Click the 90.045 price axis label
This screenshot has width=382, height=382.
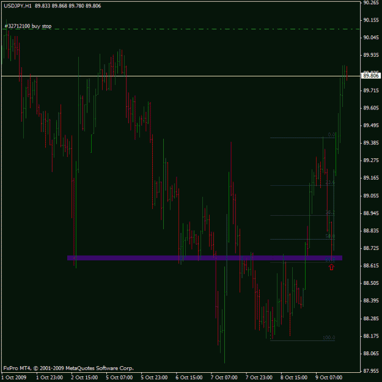coord(371,37)
